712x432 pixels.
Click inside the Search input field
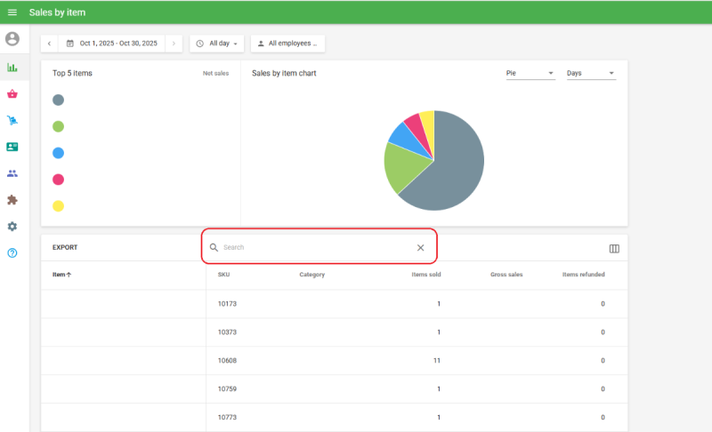pos(311,248)
